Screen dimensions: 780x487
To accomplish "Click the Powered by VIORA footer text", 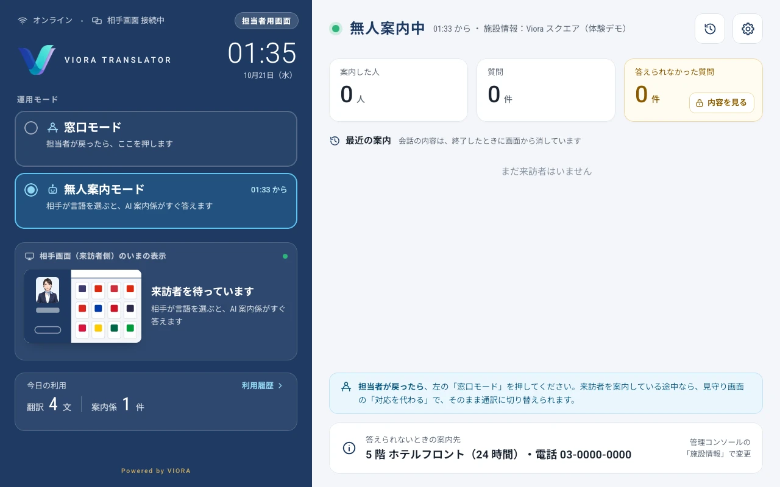I will pos(156,471).
